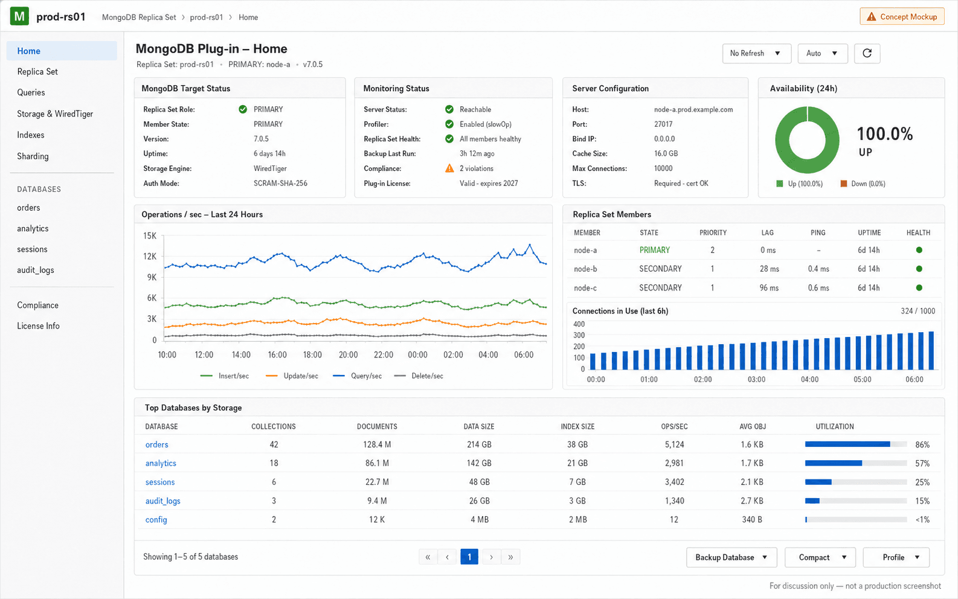958x599 pixels.
Task: Click '2 violations' compliance text
Action: tap(477, 168)
